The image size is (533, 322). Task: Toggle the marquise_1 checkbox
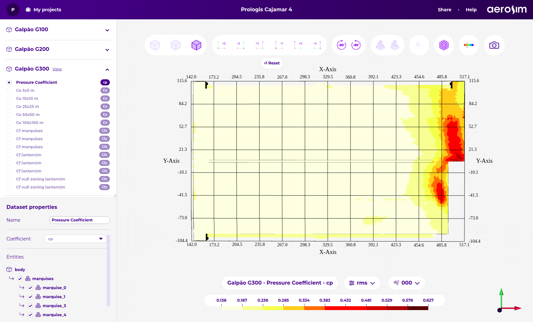(x=30, y=297)
